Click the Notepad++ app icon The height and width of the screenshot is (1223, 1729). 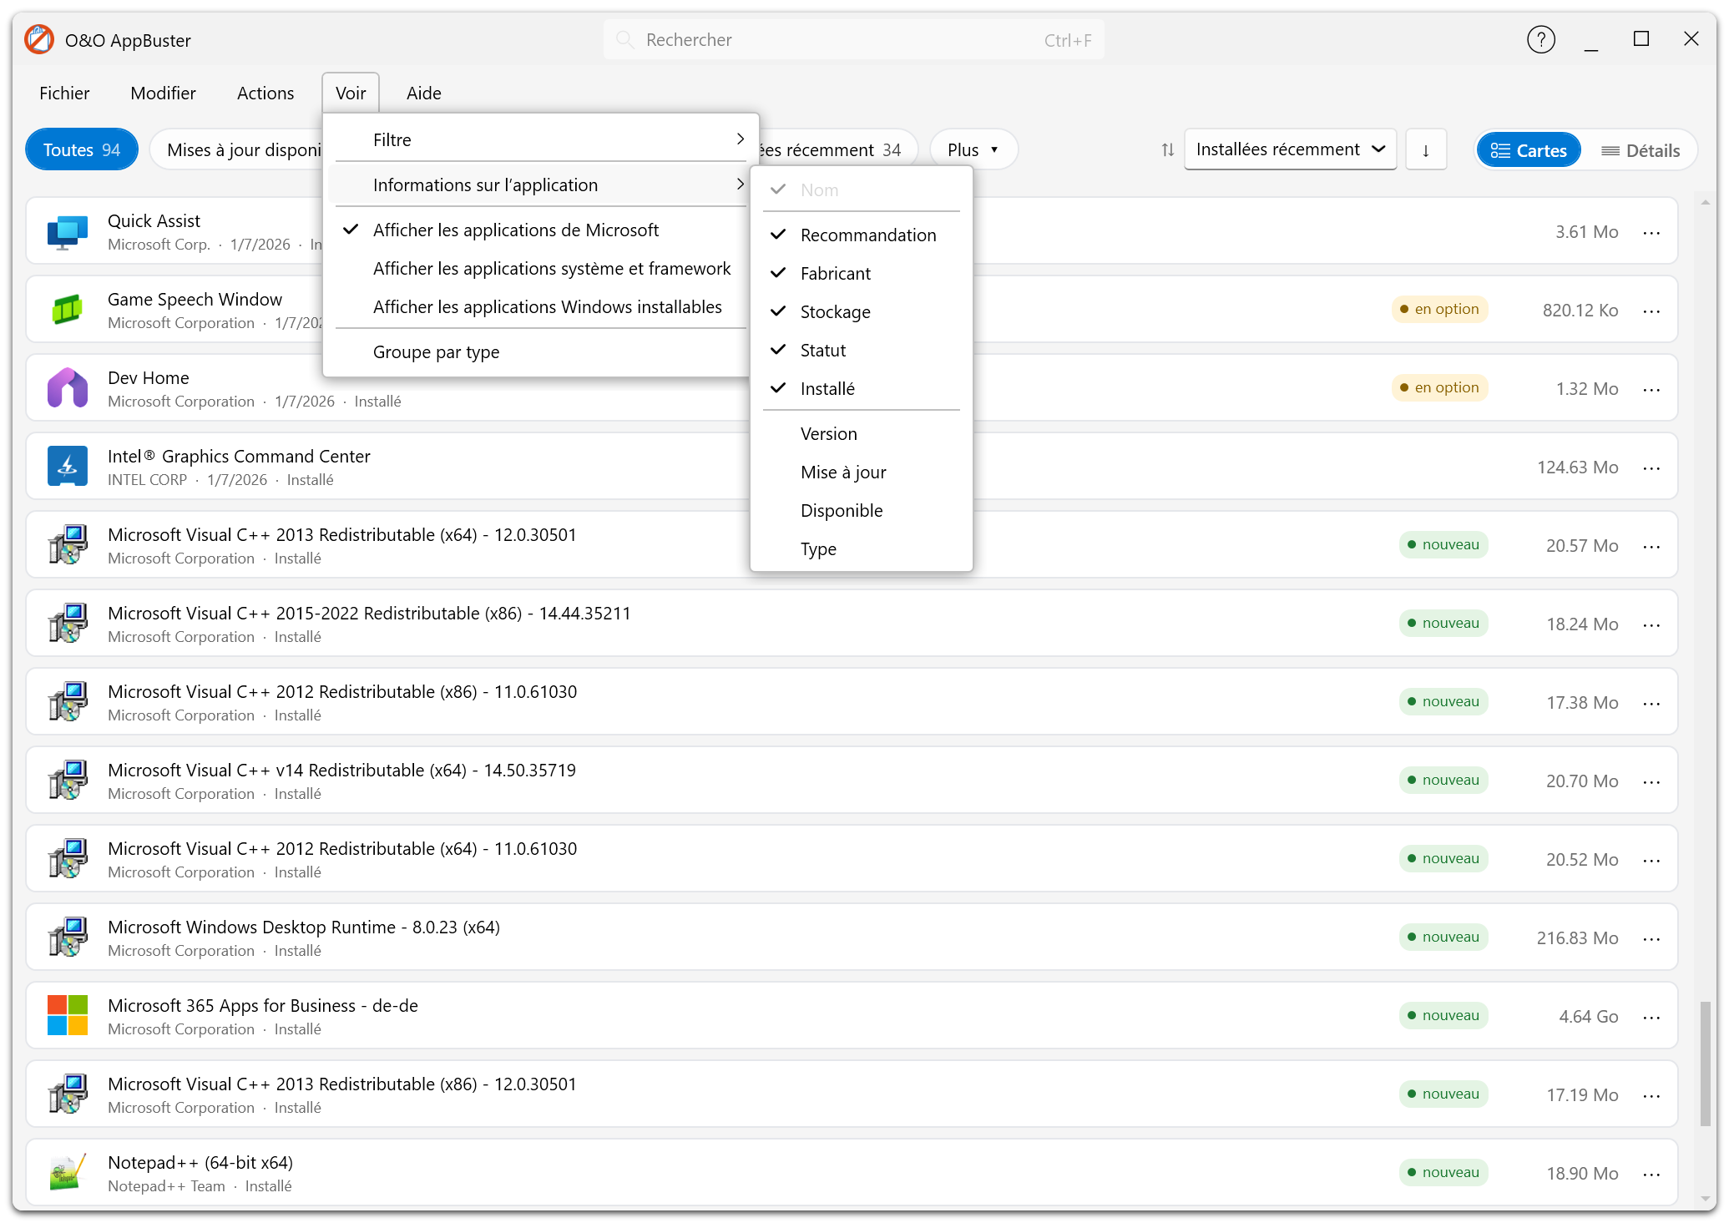[68, 1173]
